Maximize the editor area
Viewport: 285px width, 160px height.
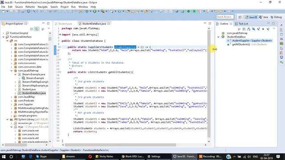pos(210,24)
